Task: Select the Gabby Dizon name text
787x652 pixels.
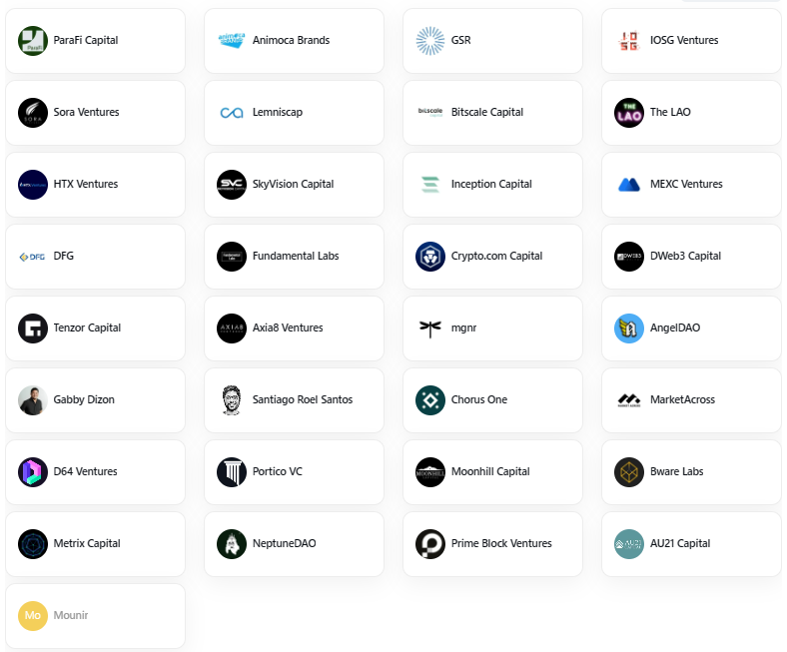Action: (84, 400)
